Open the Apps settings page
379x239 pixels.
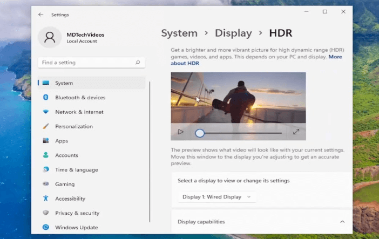[x=62, y=141]
